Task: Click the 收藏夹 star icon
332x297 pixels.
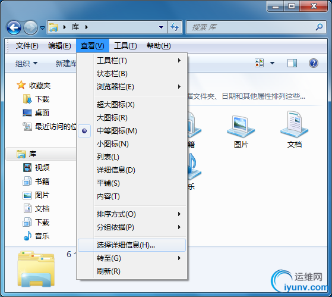Action: pyautogui.click(x=21, y=85)
